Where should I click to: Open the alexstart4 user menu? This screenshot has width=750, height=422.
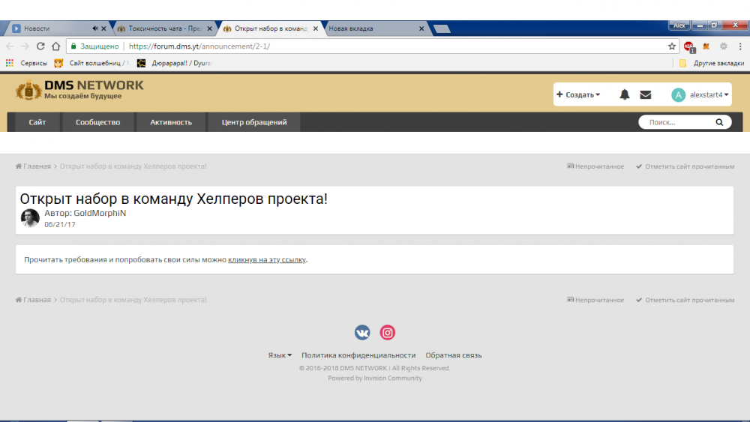pyautogui.click(x=709, y=94)
